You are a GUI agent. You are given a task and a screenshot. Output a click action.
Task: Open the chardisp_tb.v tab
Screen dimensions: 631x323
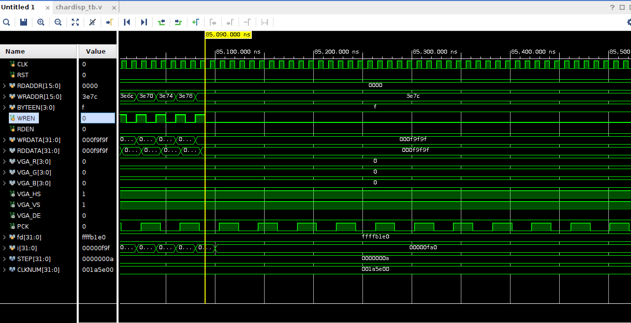[79, 7]
